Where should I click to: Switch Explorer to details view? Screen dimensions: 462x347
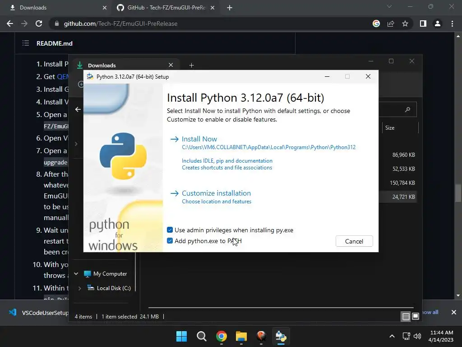406,317
